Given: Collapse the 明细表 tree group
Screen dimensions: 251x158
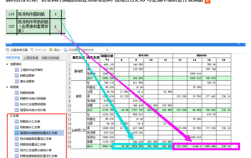Looking at the screenshot, I should tap(7, 87).
